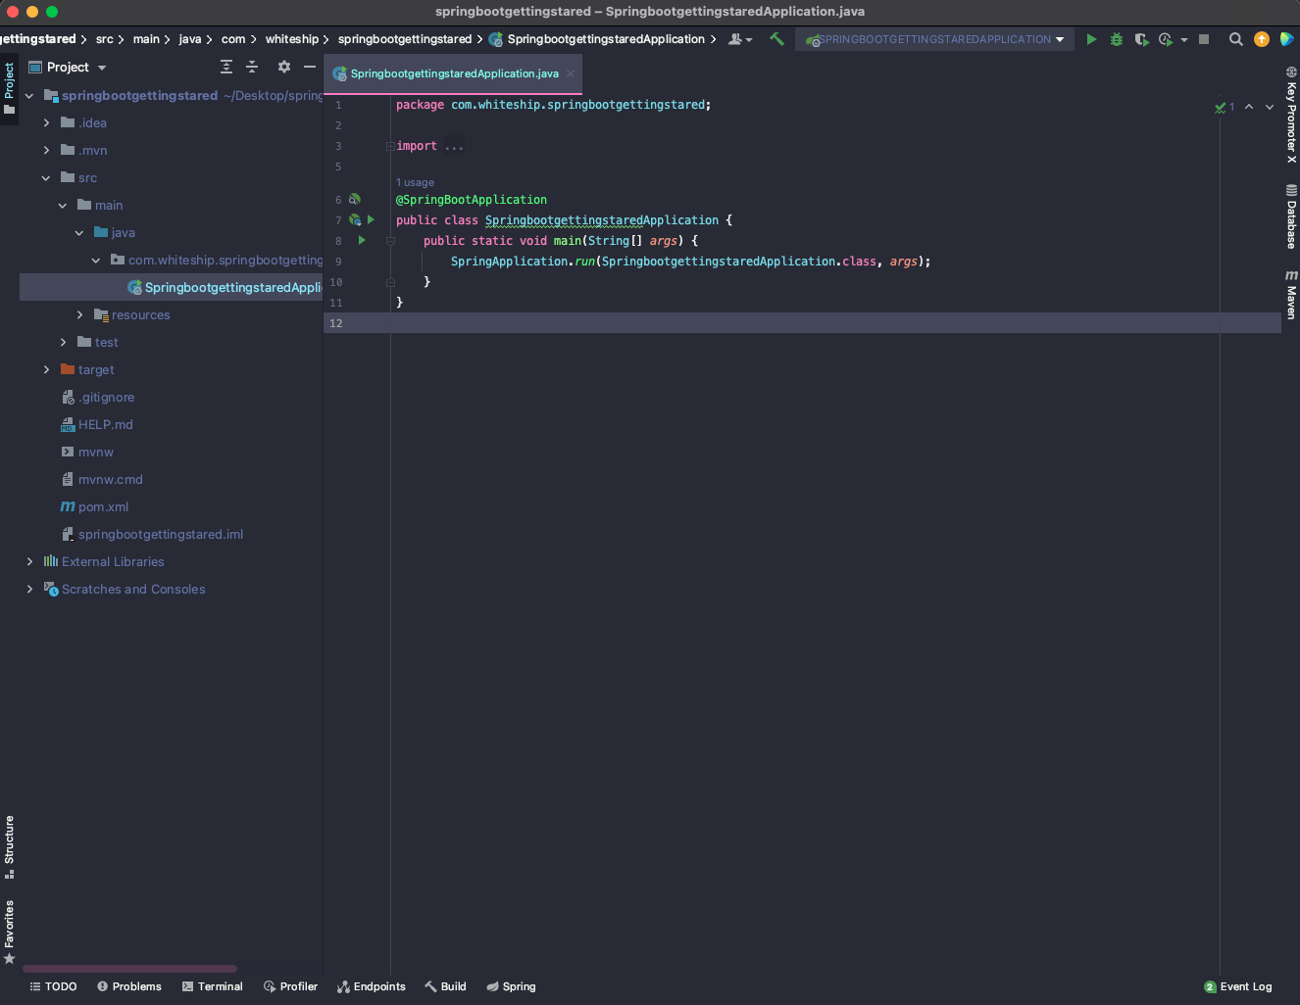Expand the .idea folder
Screen dimensions: 1300x1005
pos(46,122)
